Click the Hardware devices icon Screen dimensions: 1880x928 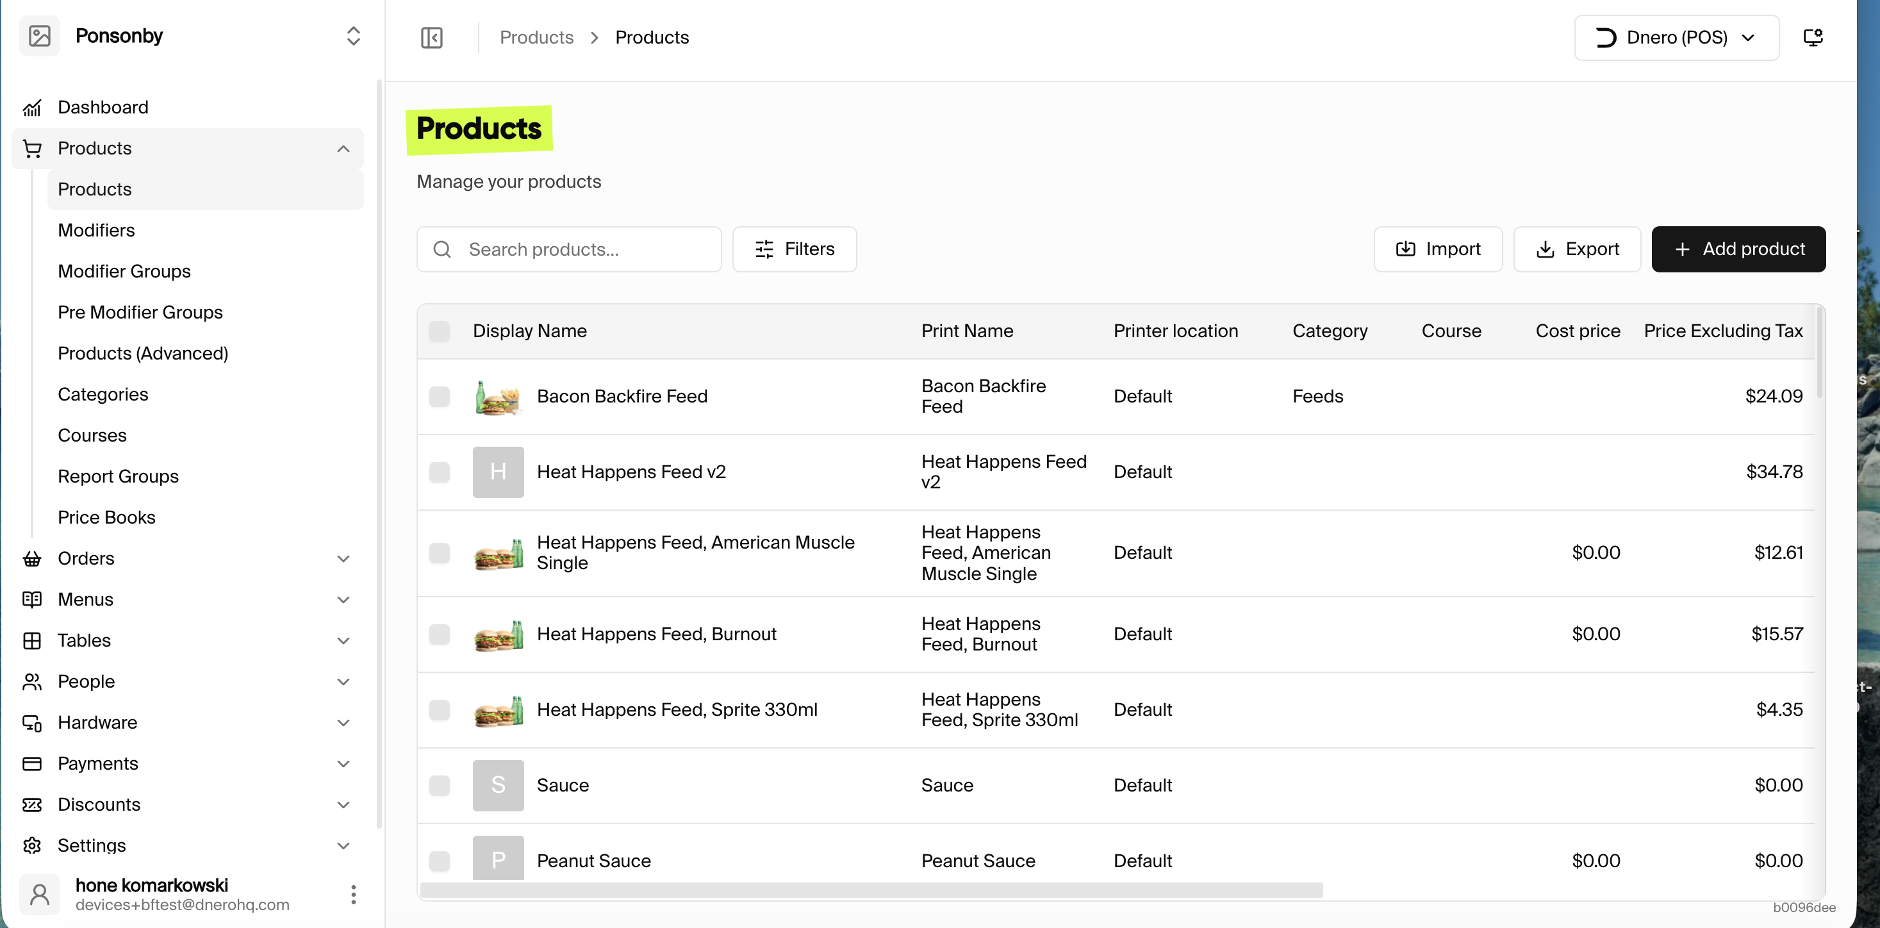pos(32,723)
